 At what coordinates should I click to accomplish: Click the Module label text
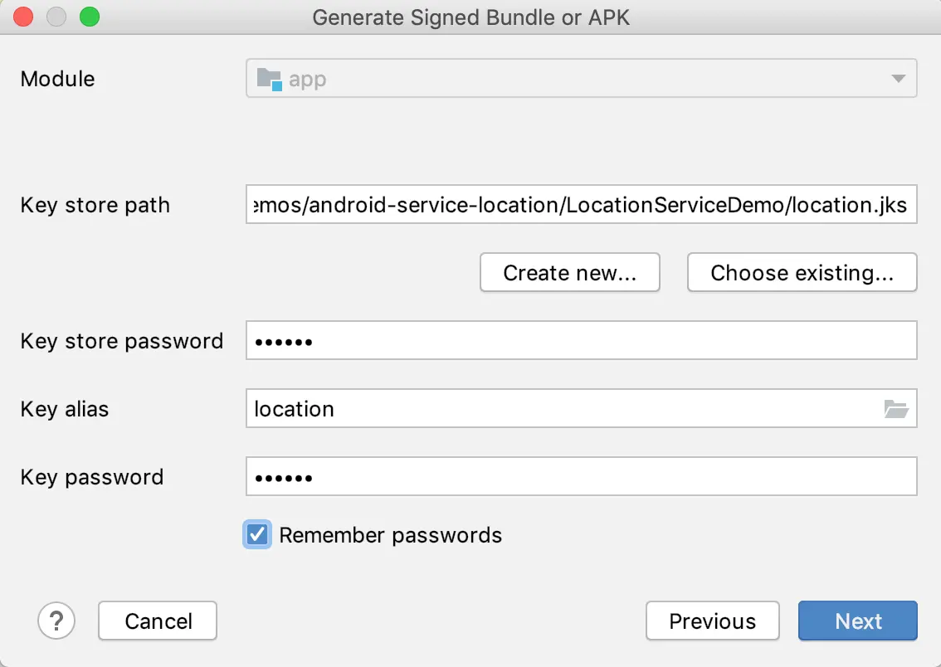(x=57, y=79)
